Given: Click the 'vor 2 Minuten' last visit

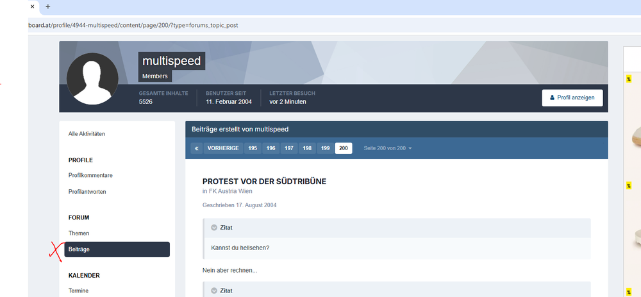Looking at the screenshot, I should 288,102.
